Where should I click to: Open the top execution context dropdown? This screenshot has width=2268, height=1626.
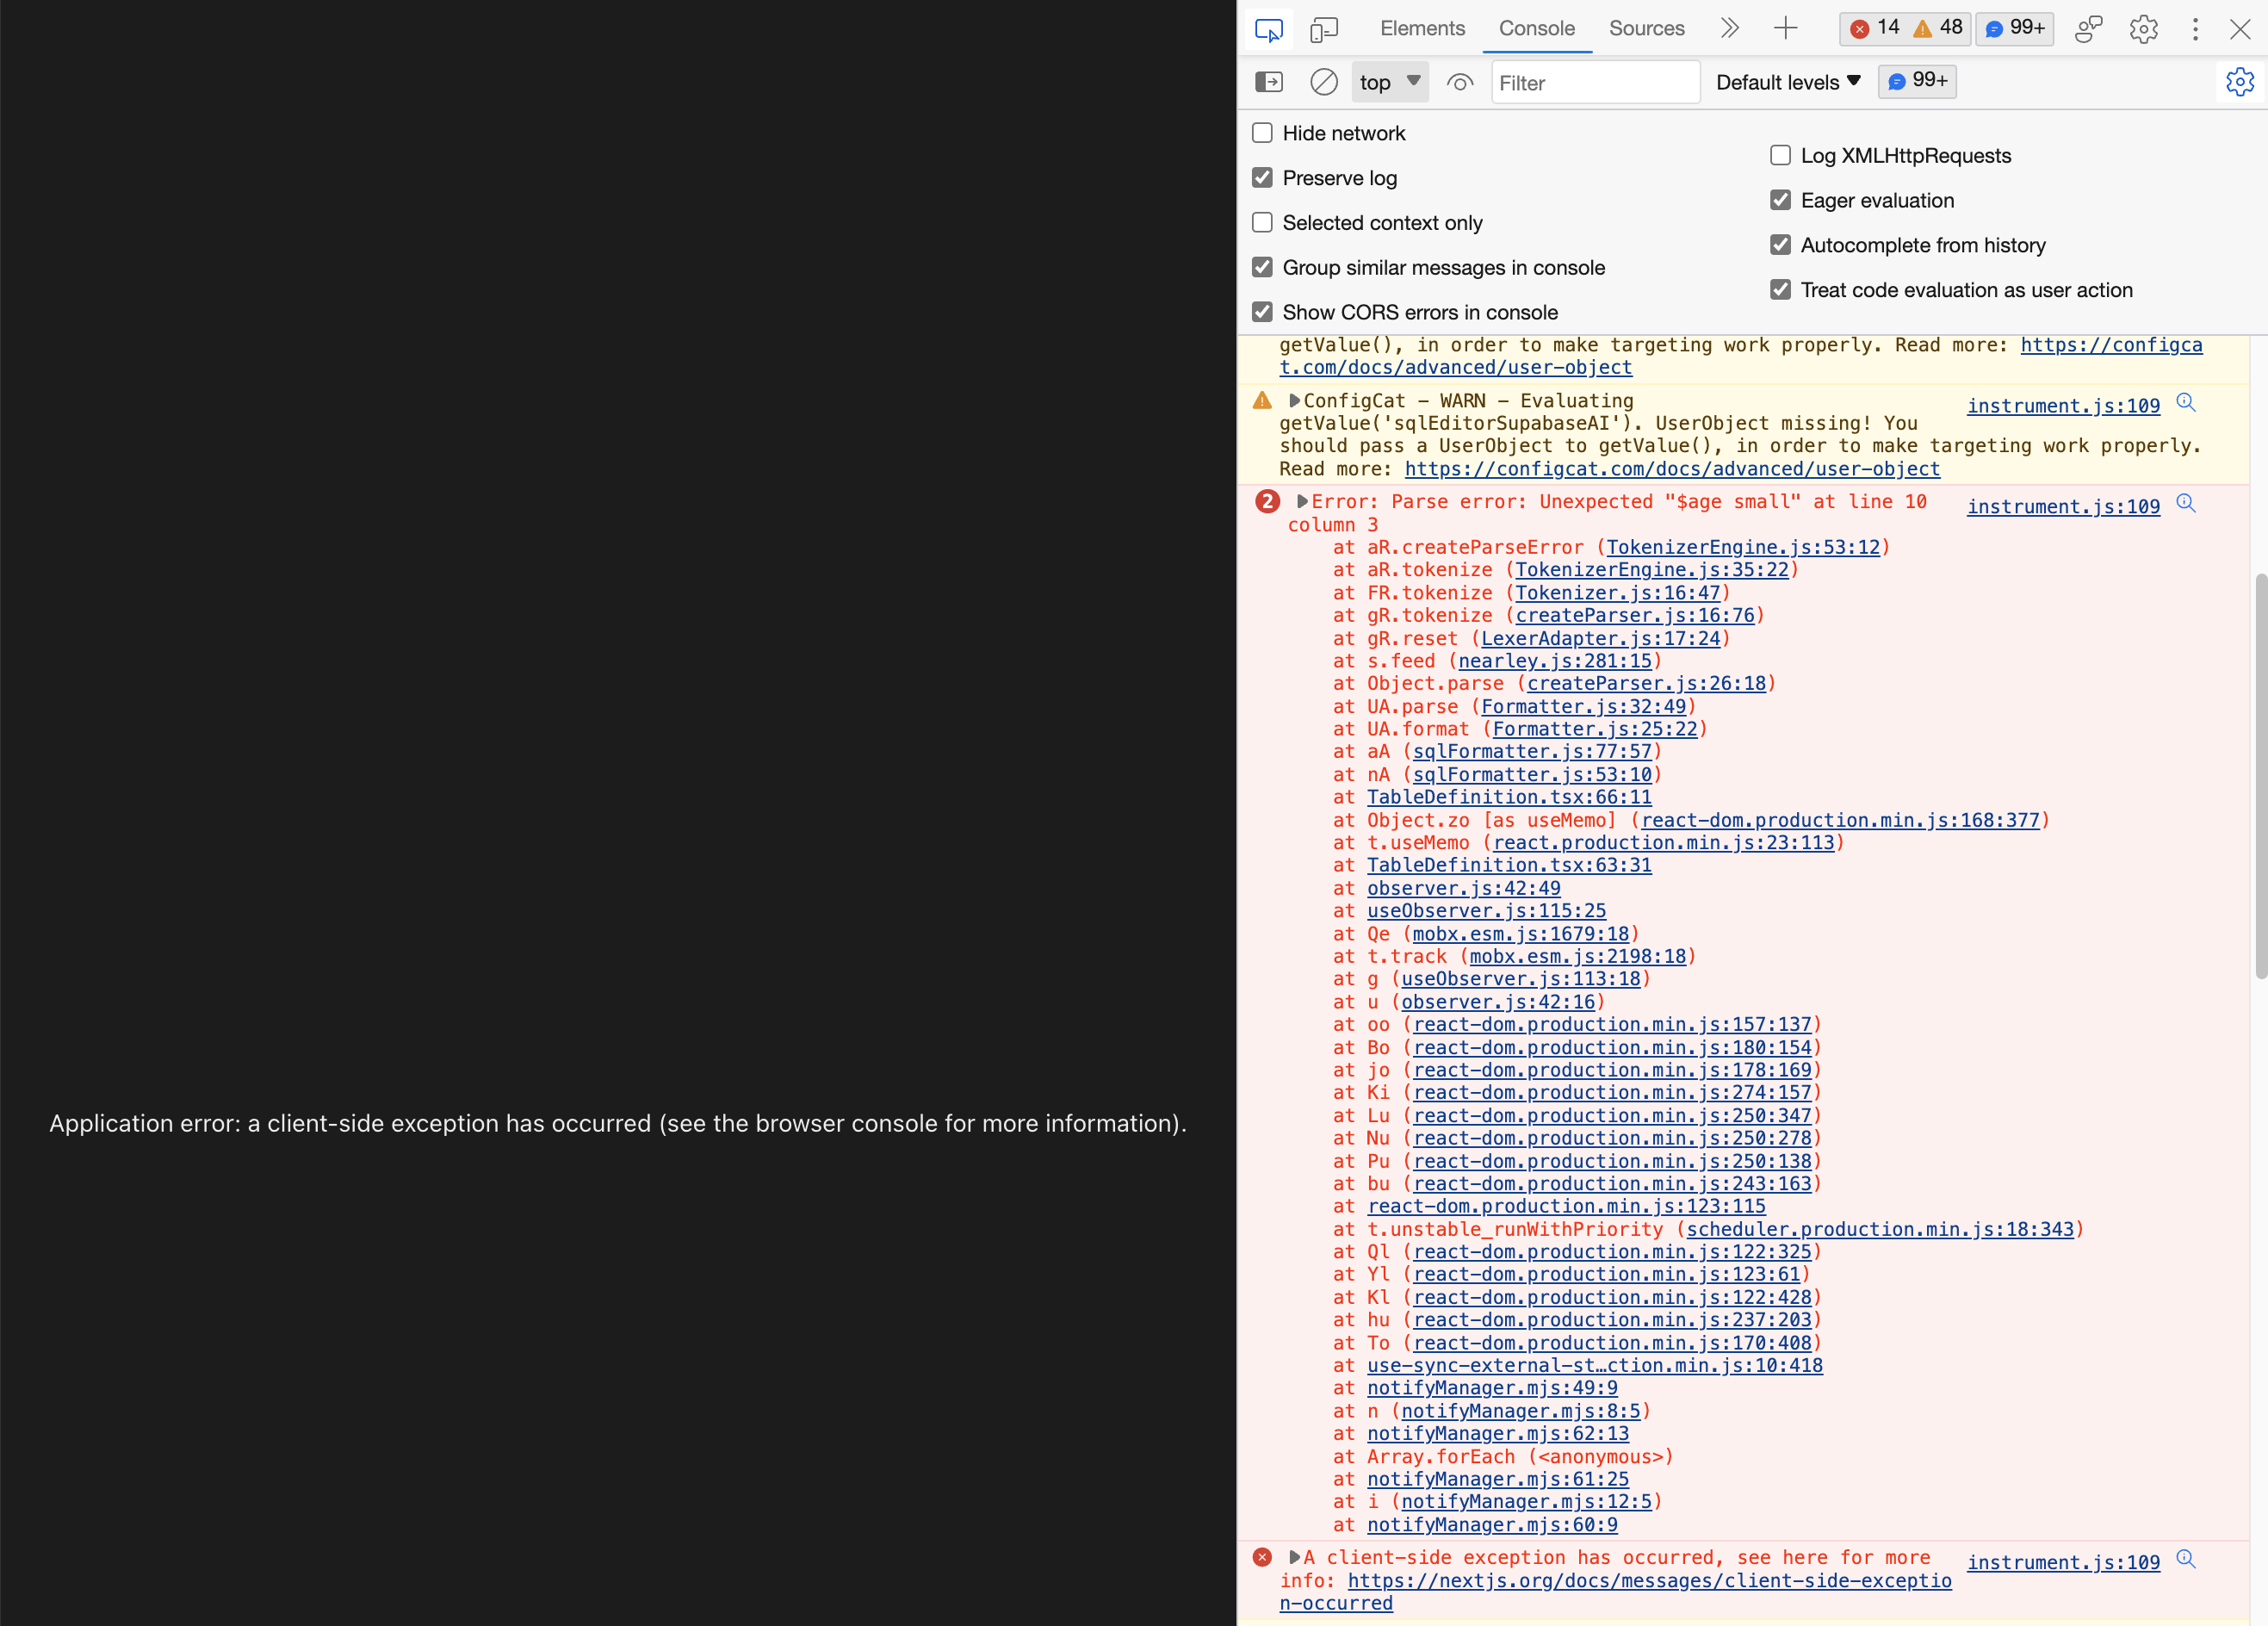pyautogui.click(x=1389, y=82)
